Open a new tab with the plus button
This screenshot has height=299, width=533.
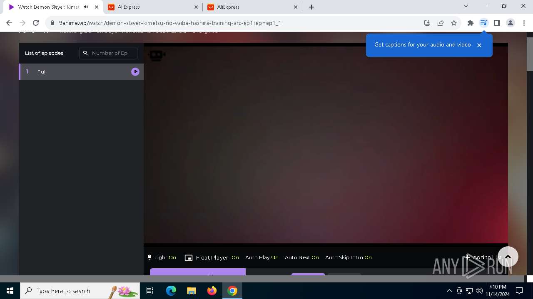point(311,7)
